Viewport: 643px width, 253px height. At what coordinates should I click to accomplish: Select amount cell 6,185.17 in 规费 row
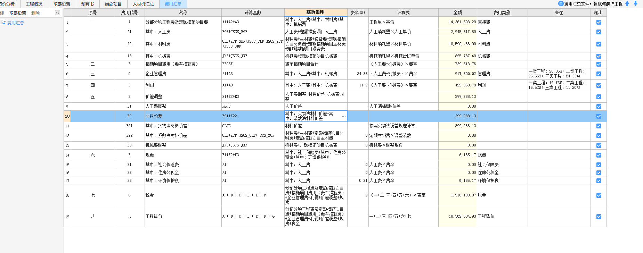[x=457, y=155]
